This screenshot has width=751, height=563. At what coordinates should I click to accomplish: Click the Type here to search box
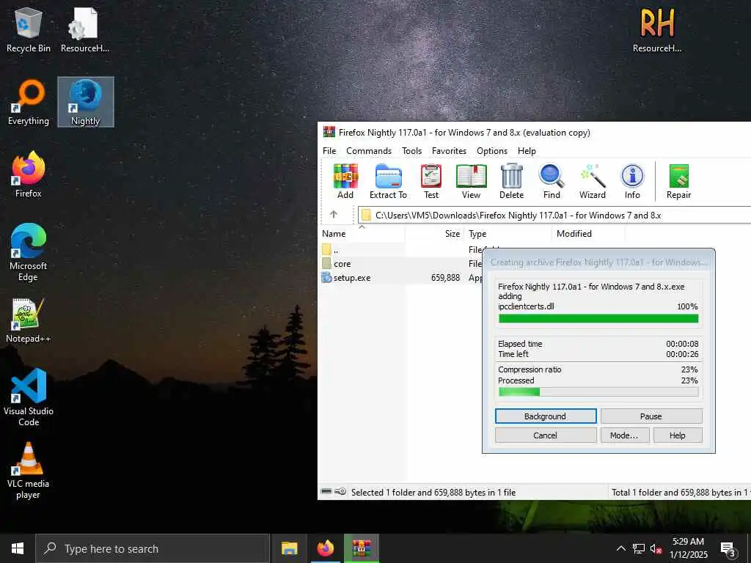(153, 548)
